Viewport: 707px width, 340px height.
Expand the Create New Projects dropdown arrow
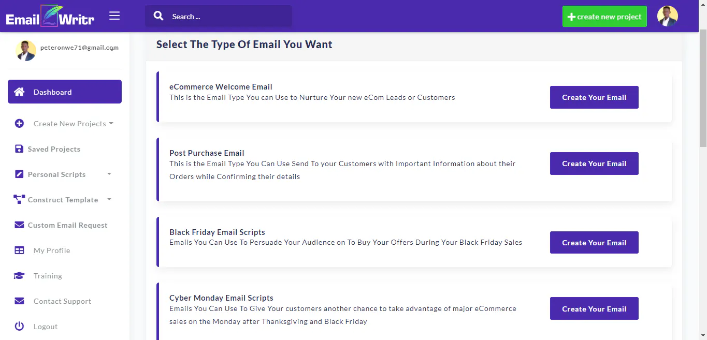[111, 124]
